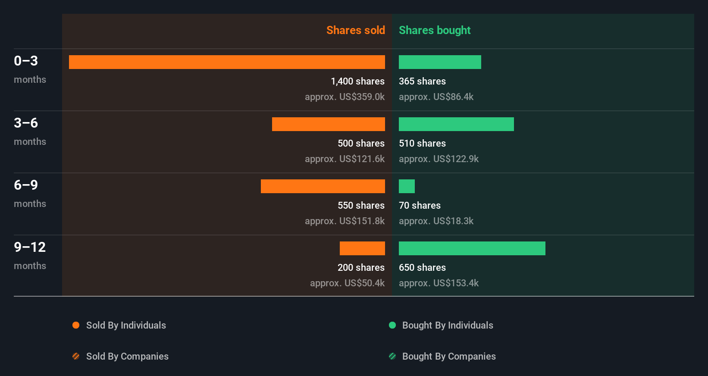Click the '200 shares' value

(361, 268)
